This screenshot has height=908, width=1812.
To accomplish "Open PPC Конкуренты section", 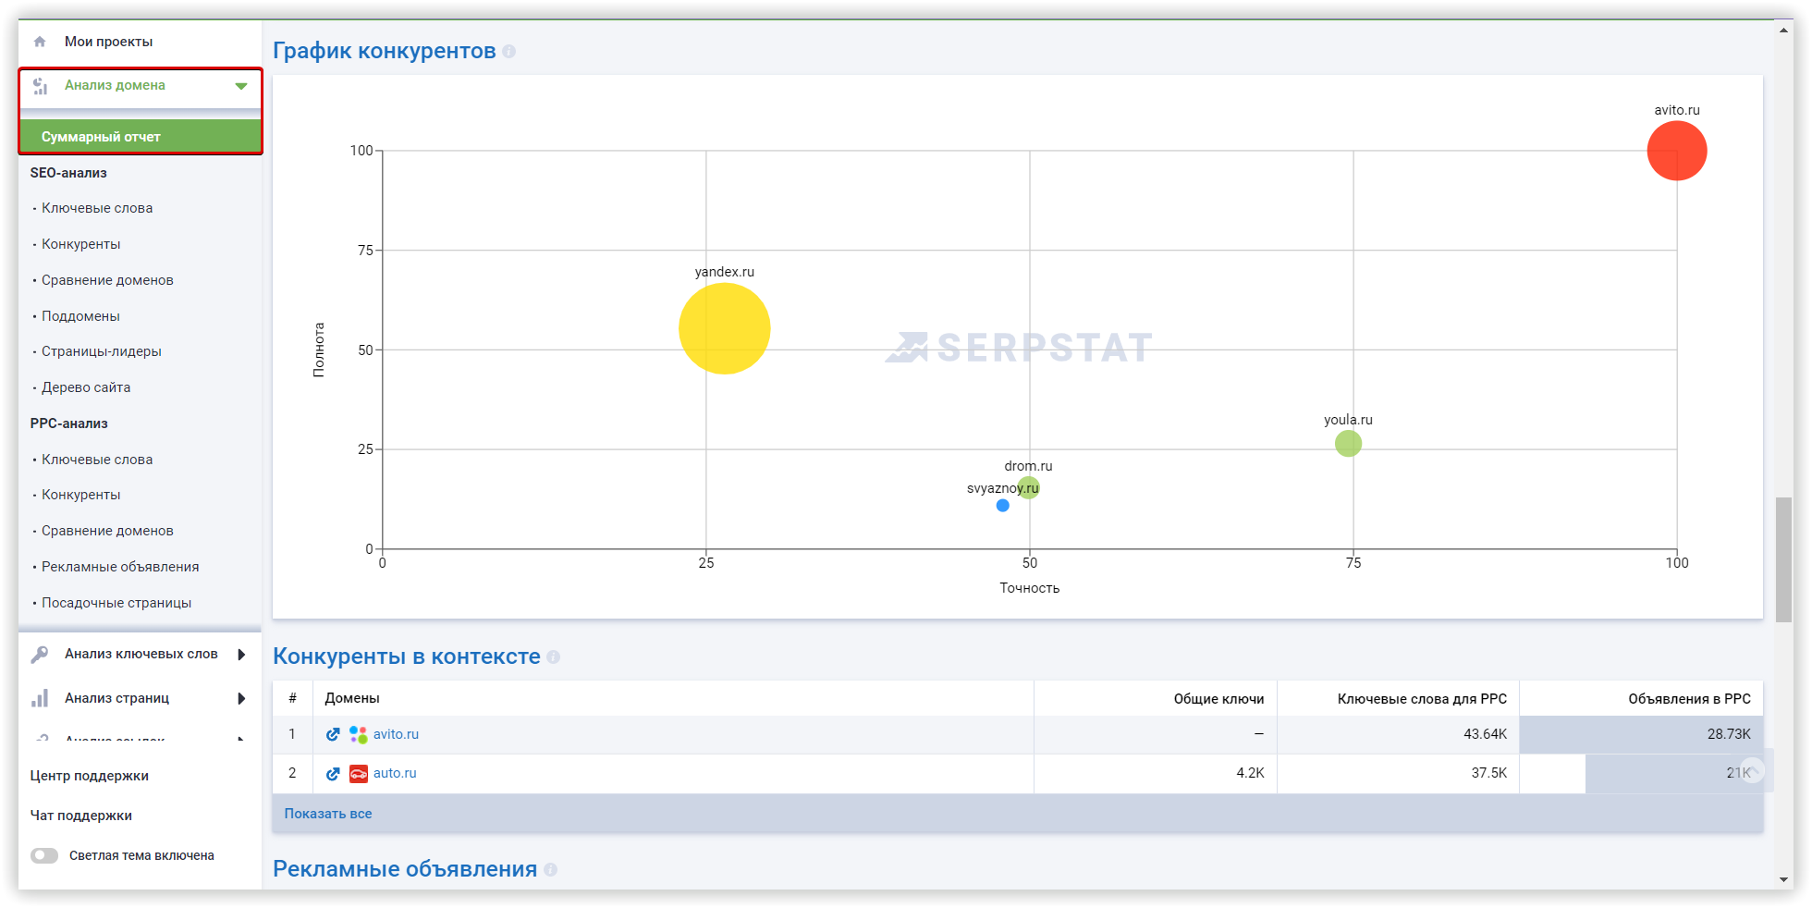I will click(80, 495).
